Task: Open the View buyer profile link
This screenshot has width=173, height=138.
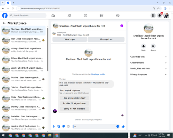Action: (x=98, y=74)
